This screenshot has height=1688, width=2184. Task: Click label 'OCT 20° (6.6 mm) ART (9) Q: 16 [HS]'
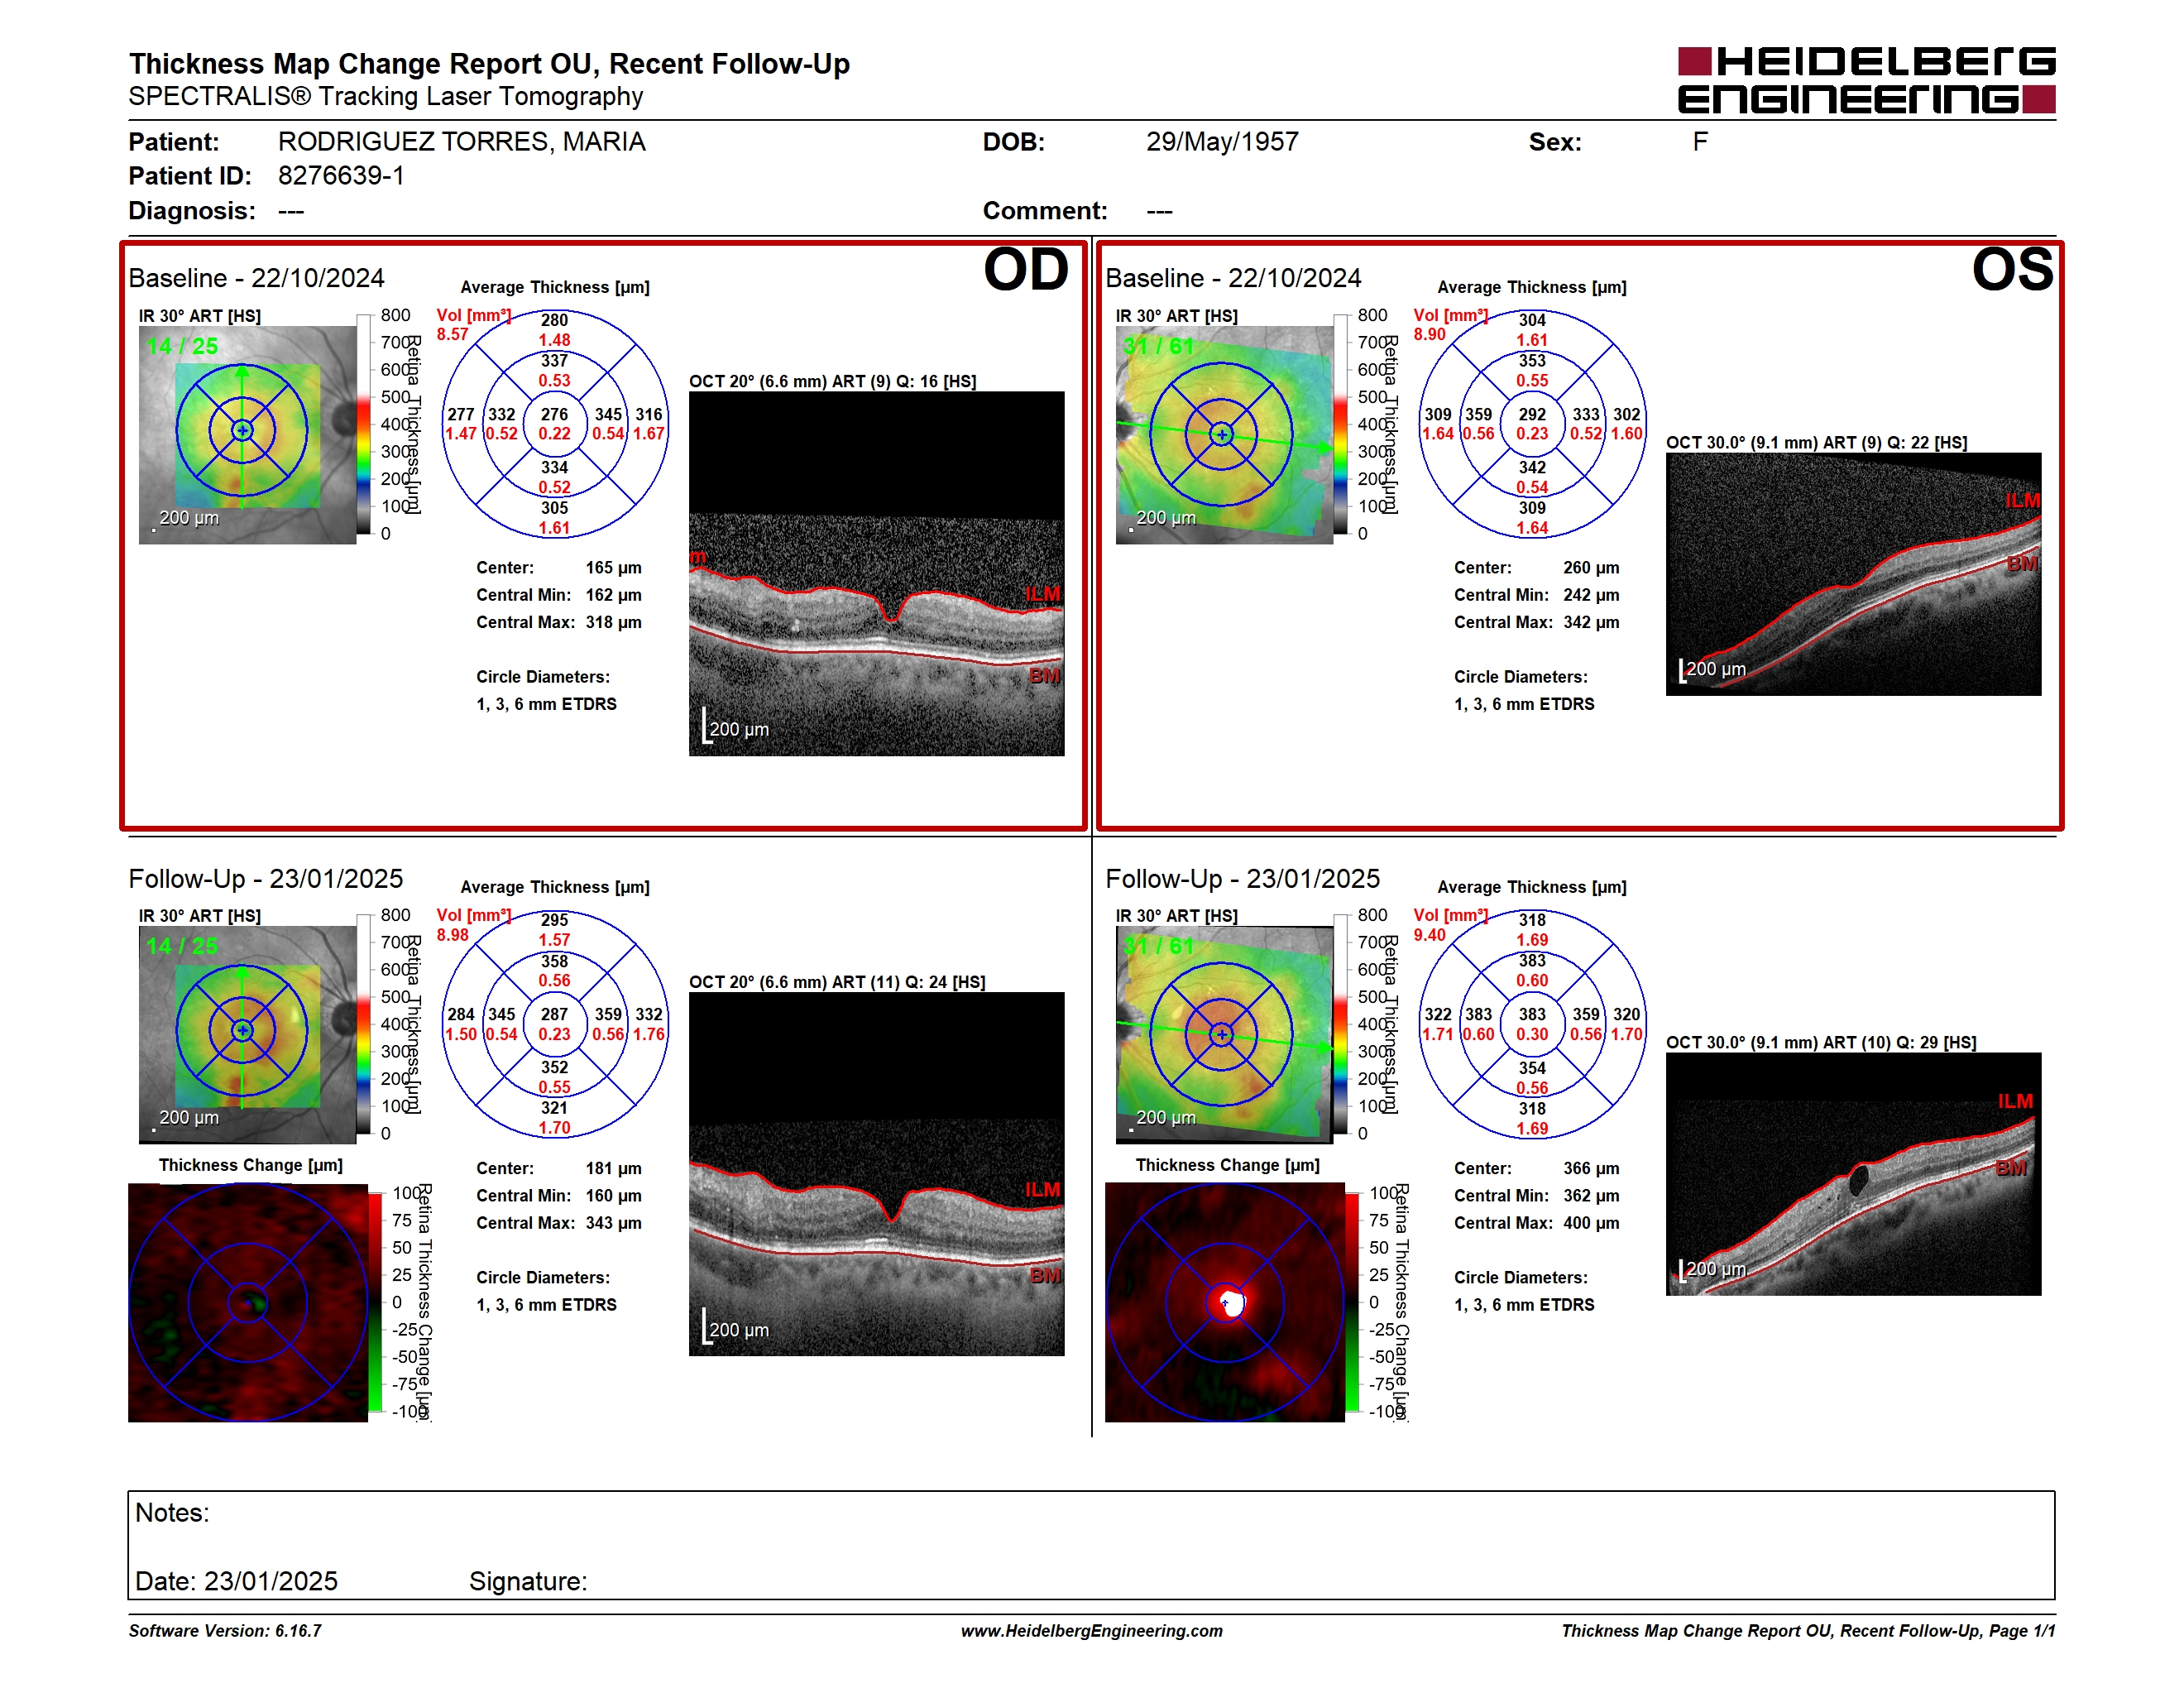coord(833,381)
